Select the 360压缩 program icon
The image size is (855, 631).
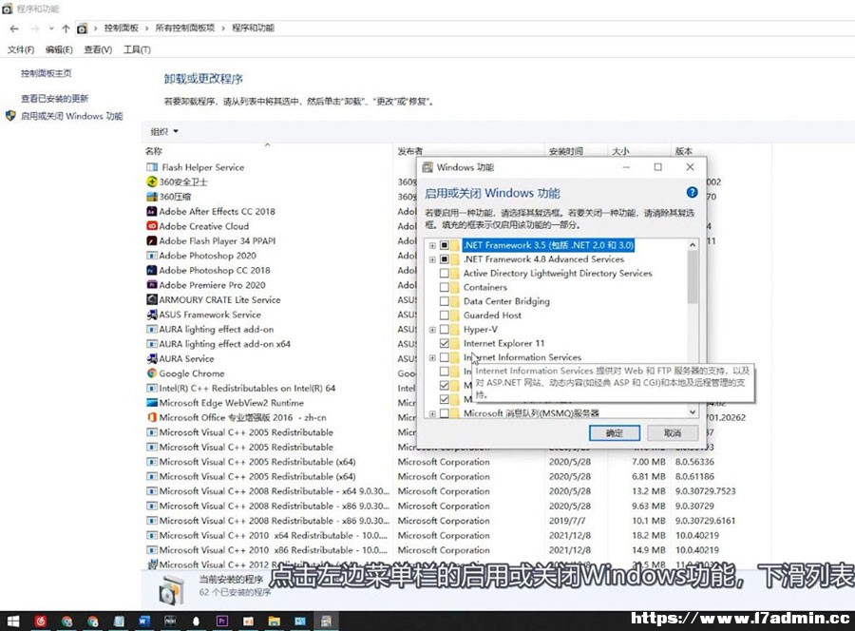152,197
